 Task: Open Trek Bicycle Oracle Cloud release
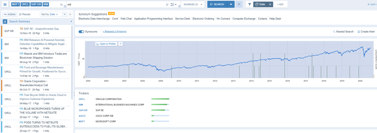pos(43,97)
